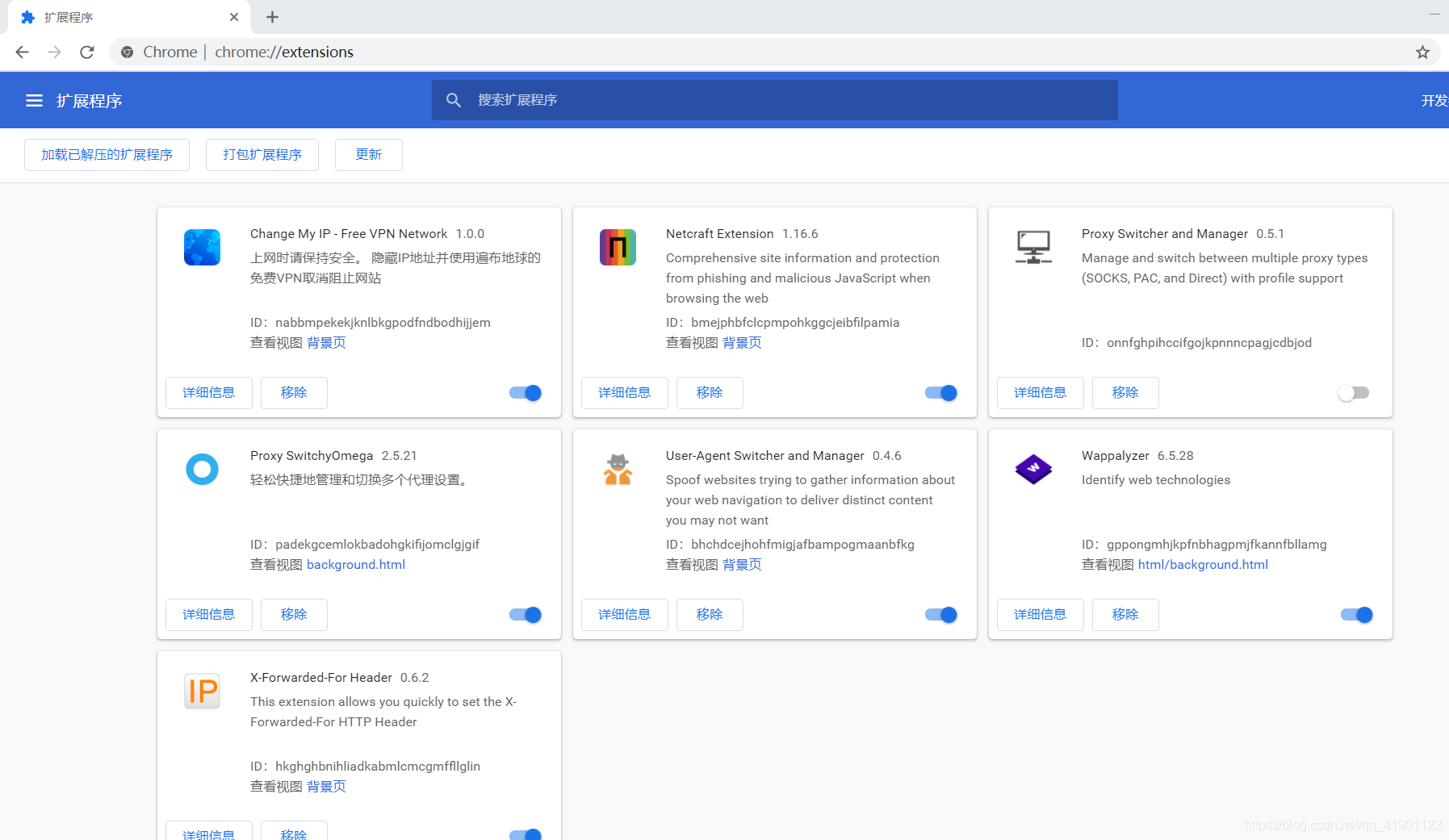Screen dimensions: 1449x840
Task: Open 详细信息 for Wappalyzer
Action: (x=1041, y=615)
